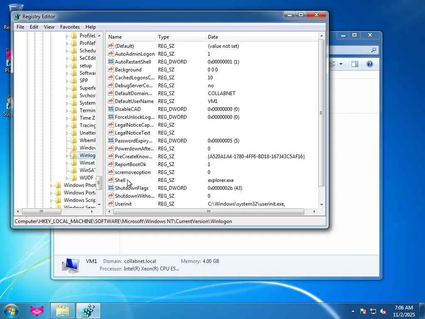Select the DefaultUserName value icon
Image resolution: width=425 pixels, height=319 pixels.
click(110, 101)
